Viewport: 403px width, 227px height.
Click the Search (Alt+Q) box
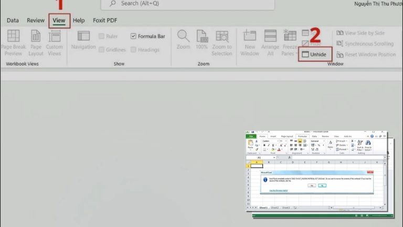click(188, 4)
